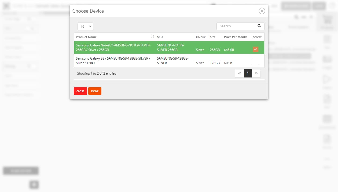The width and height of the screenshot is (338, 192).
Task: Go to previous page with double-left arrow
Action: (239, 73)
